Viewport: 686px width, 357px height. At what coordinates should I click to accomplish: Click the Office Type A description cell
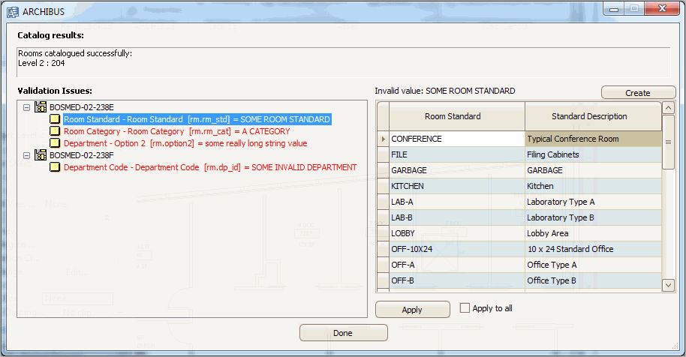[593, 265]
